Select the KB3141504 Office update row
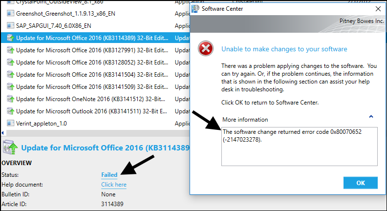The width and height of the screenshot is (387, 211). click(x=95, y=75)
